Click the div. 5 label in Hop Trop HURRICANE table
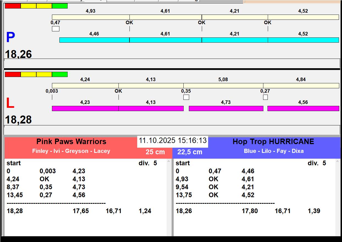 317,163
